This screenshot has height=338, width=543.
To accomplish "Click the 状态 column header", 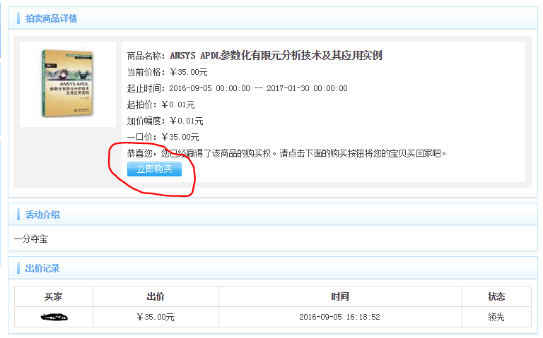I will click(496, 296).
